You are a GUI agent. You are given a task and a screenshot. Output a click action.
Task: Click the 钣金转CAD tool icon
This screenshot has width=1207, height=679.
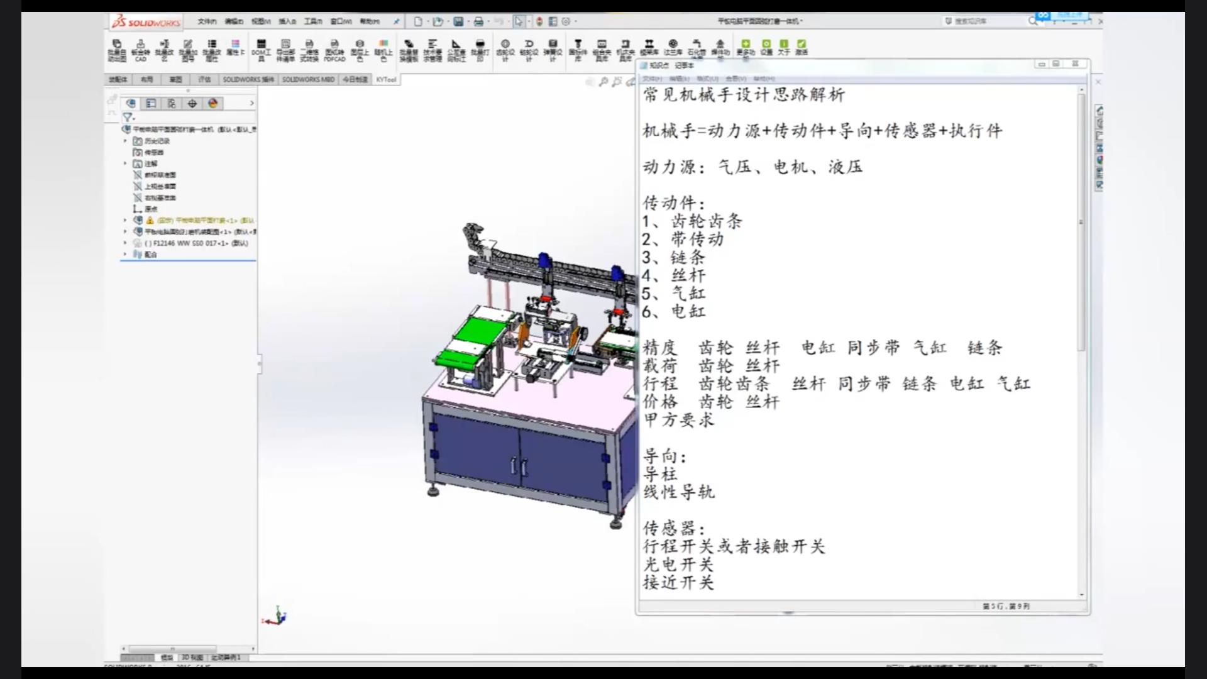click(140, 50)
